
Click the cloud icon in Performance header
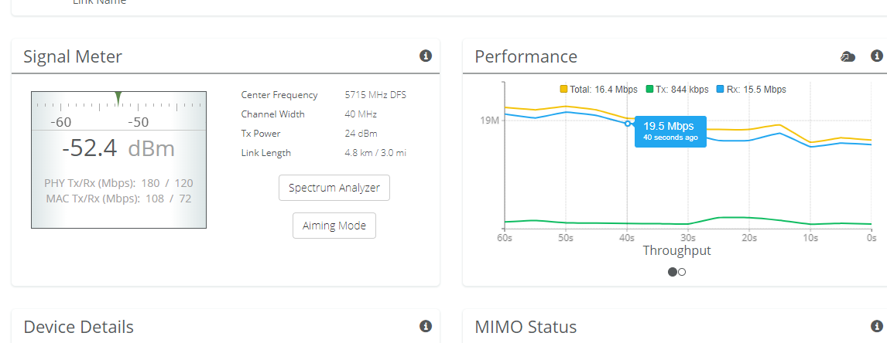(848, 56)
